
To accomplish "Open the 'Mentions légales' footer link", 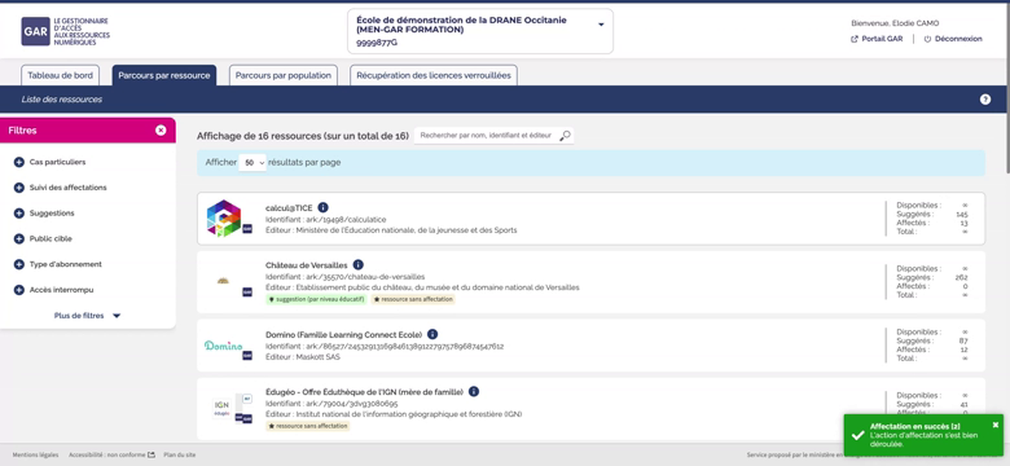I will click(35, 455).
